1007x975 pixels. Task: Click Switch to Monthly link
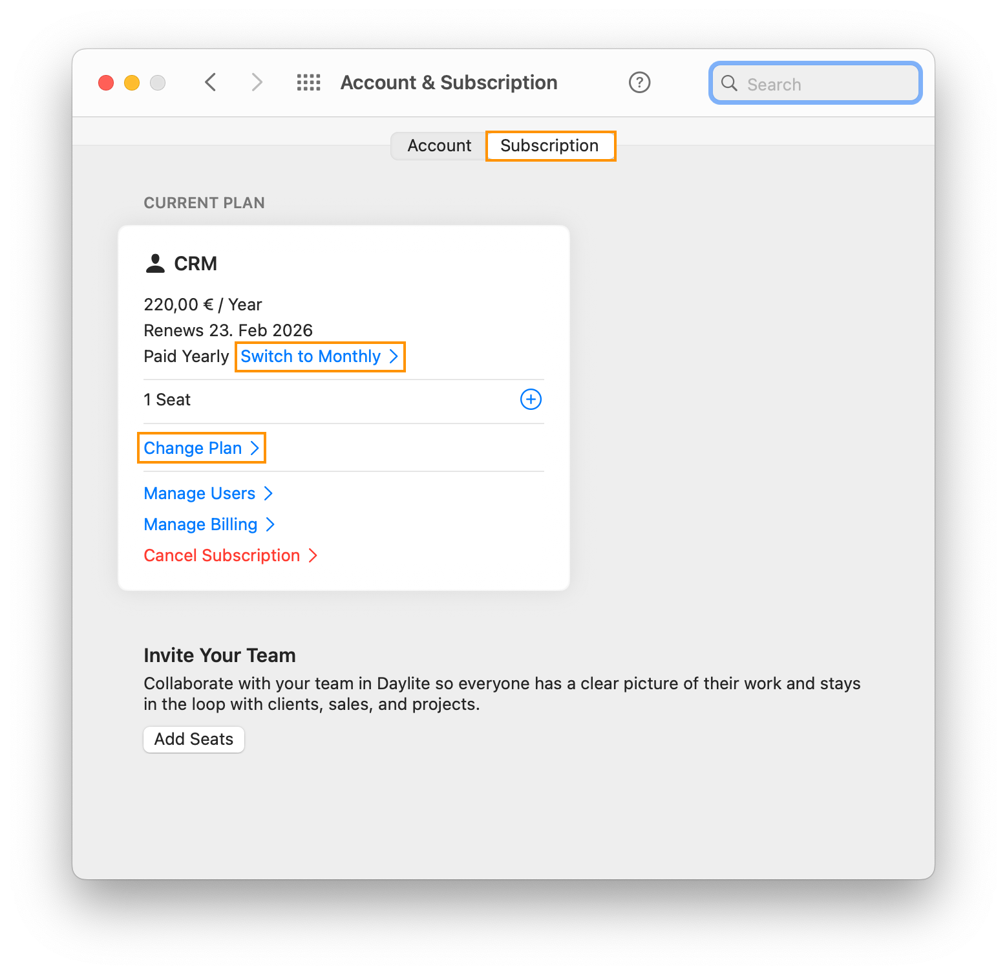[x=319, y=356]
